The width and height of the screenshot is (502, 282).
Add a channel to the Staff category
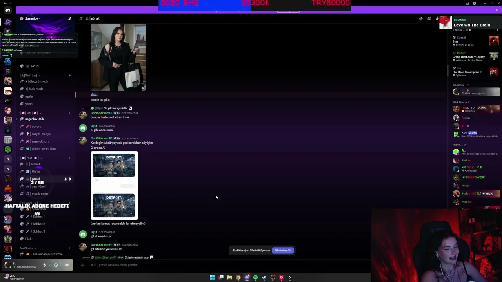(x=70, y=75)
